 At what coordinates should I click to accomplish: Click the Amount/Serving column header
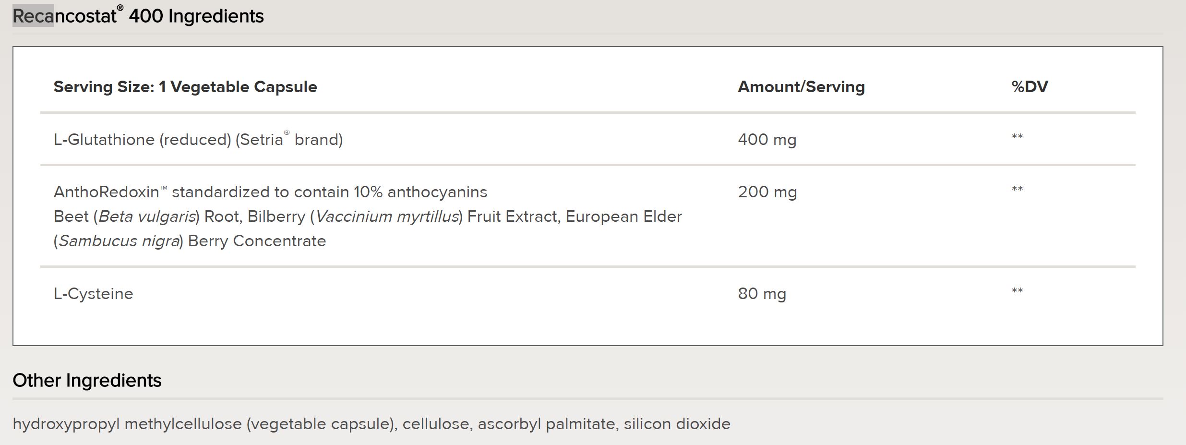tap(801, 87)
